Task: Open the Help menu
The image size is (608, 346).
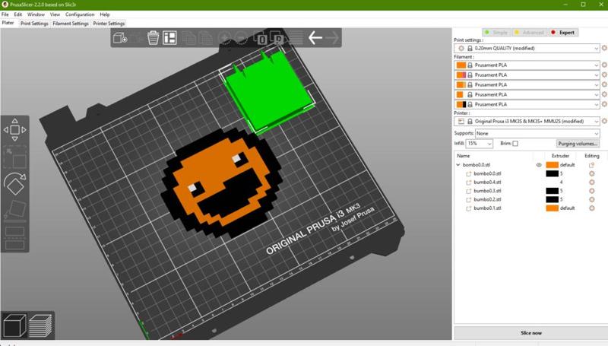Action: click(105, 14)
